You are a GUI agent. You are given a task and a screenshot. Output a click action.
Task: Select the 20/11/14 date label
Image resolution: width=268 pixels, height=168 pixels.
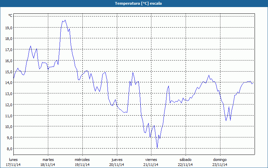point(117,165)
